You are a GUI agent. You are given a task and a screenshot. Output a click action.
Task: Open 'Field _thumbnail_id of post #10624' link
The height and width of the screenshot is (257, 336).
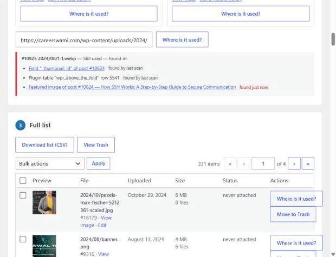(67, 68)
